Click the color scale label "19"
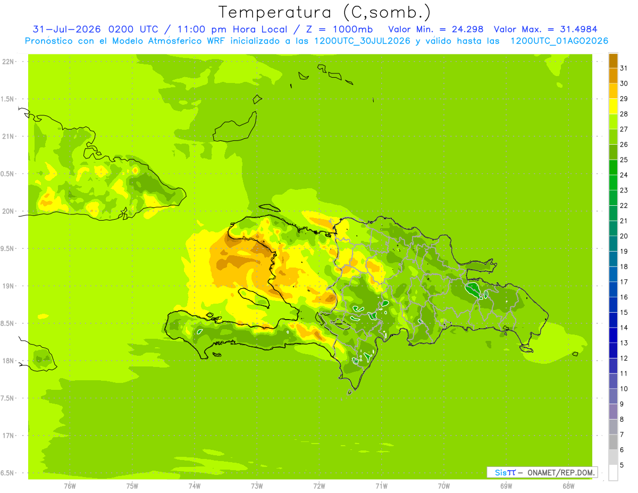This screenshot has width=638, height=493. tap(624, 252)
